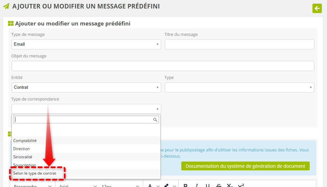Apply superscript formatting
This screenshot has height=187, width=327.
point(241,186)
